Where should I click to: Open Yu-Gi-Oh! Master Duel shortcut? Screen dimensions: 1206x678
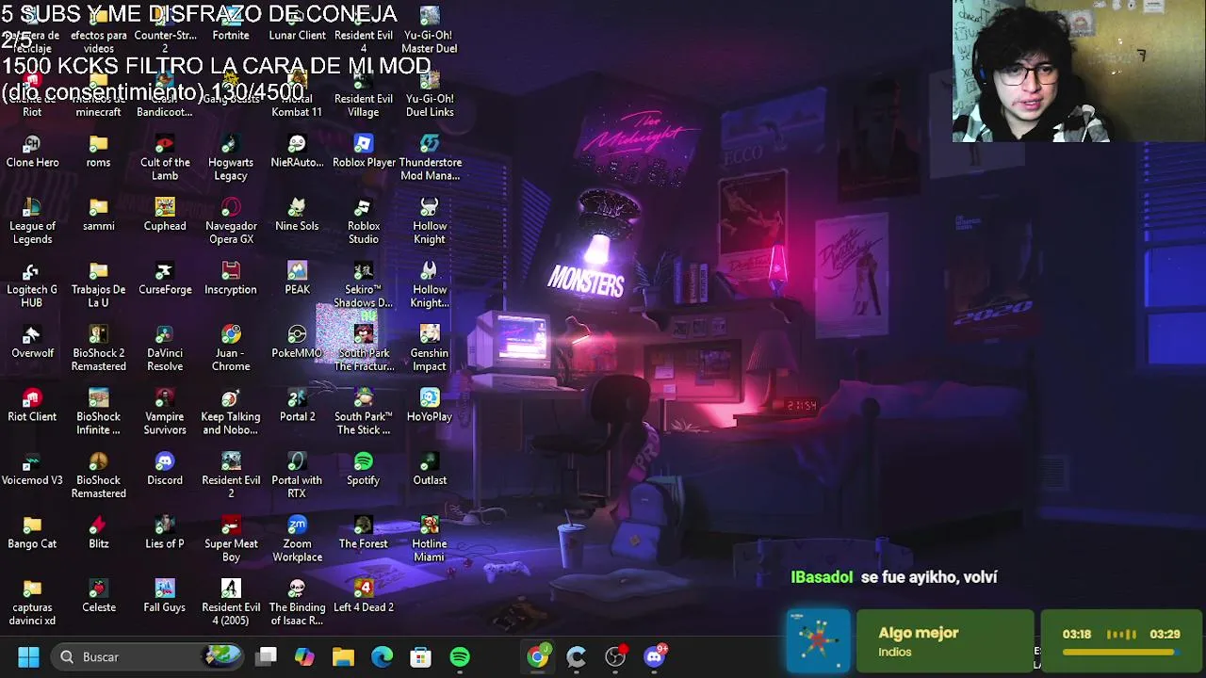(x=430, y=30)
